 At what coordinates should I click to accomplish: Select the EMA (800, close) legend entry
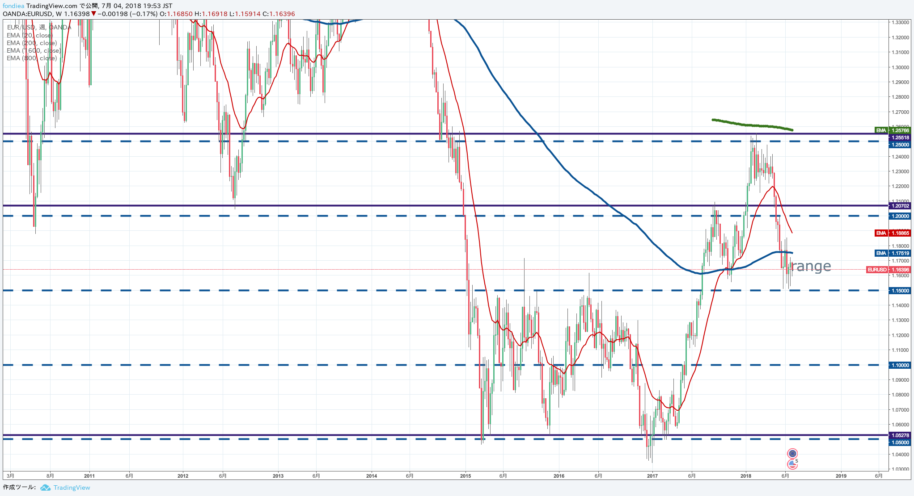point(32,58)
